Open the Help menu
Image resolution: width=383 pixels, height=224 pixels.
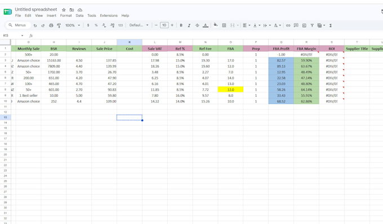pos(125,16)
